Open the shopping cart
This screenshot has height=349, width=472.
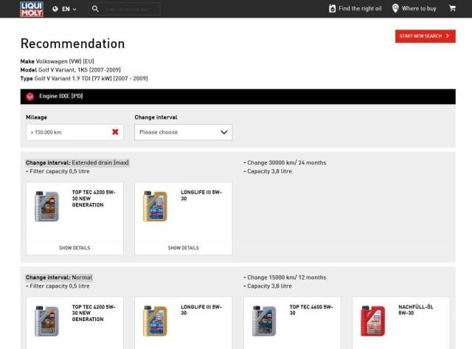coord(452,9)
